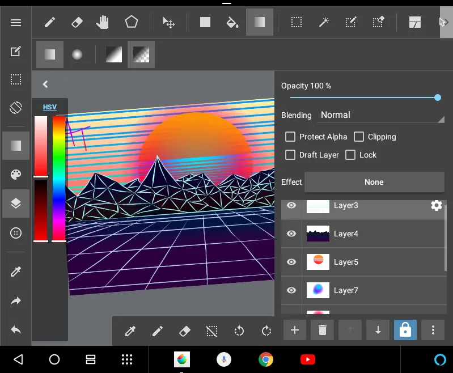Hide Layer4 with its eye icon
The image size is (453, 373).
point(291,234)
